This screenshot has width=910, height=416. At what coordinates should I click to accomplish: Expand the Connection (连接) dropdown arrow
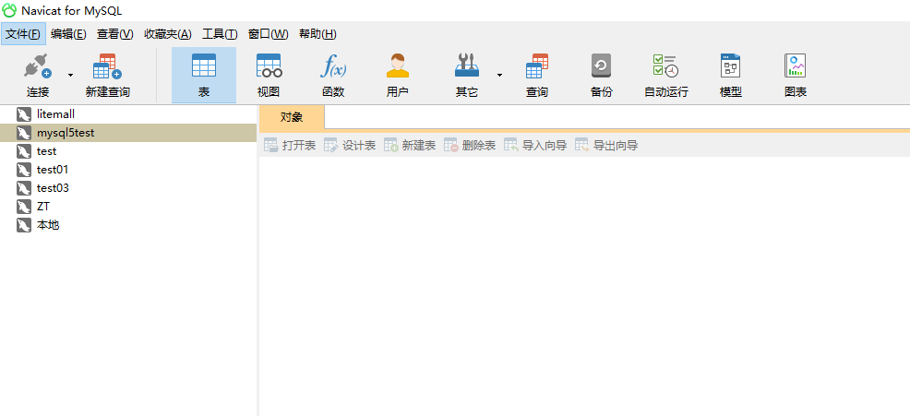click(70, 74)
